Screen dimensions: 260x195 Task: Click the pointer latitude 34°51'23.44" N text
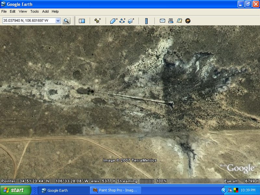click(x=34, y=181)
